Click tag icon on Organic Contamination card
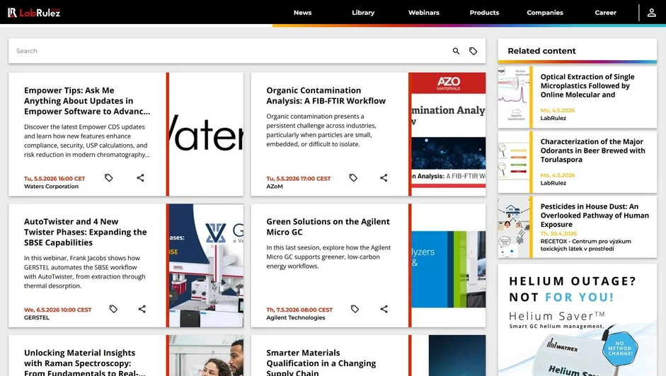666x376 pixels. coord(353,178)
